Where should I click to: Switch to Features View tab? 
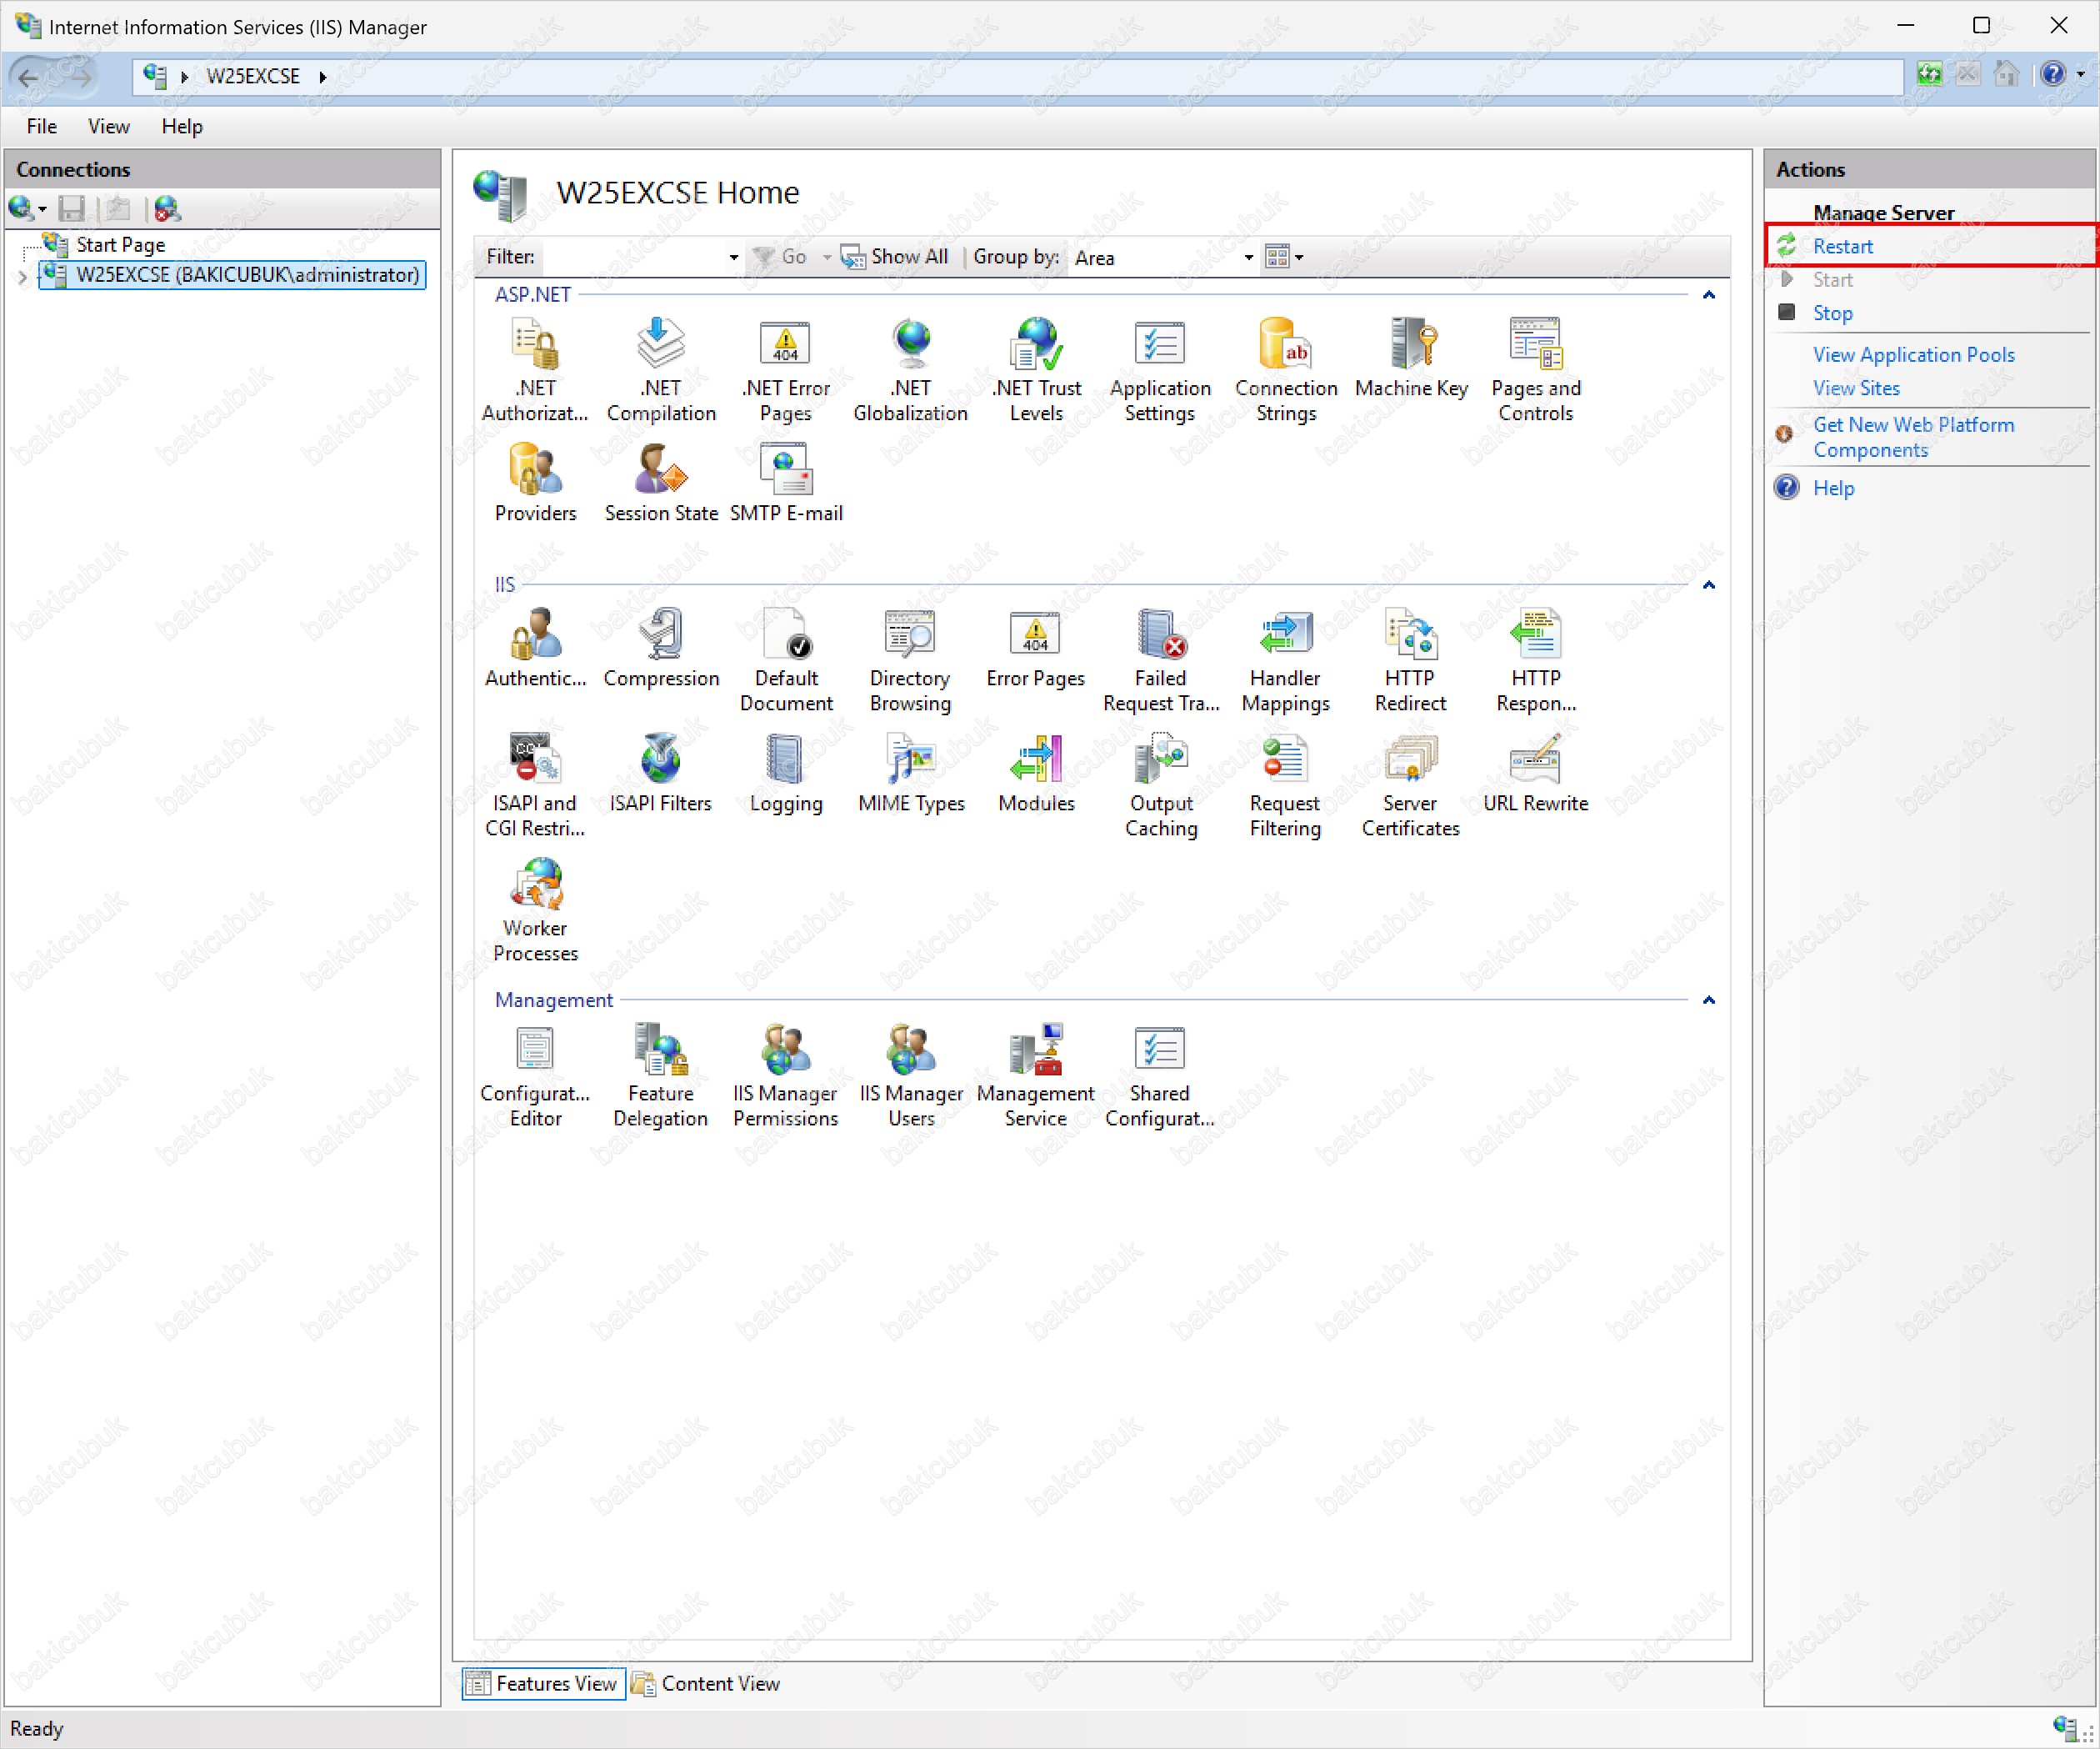pos(543,1684)
